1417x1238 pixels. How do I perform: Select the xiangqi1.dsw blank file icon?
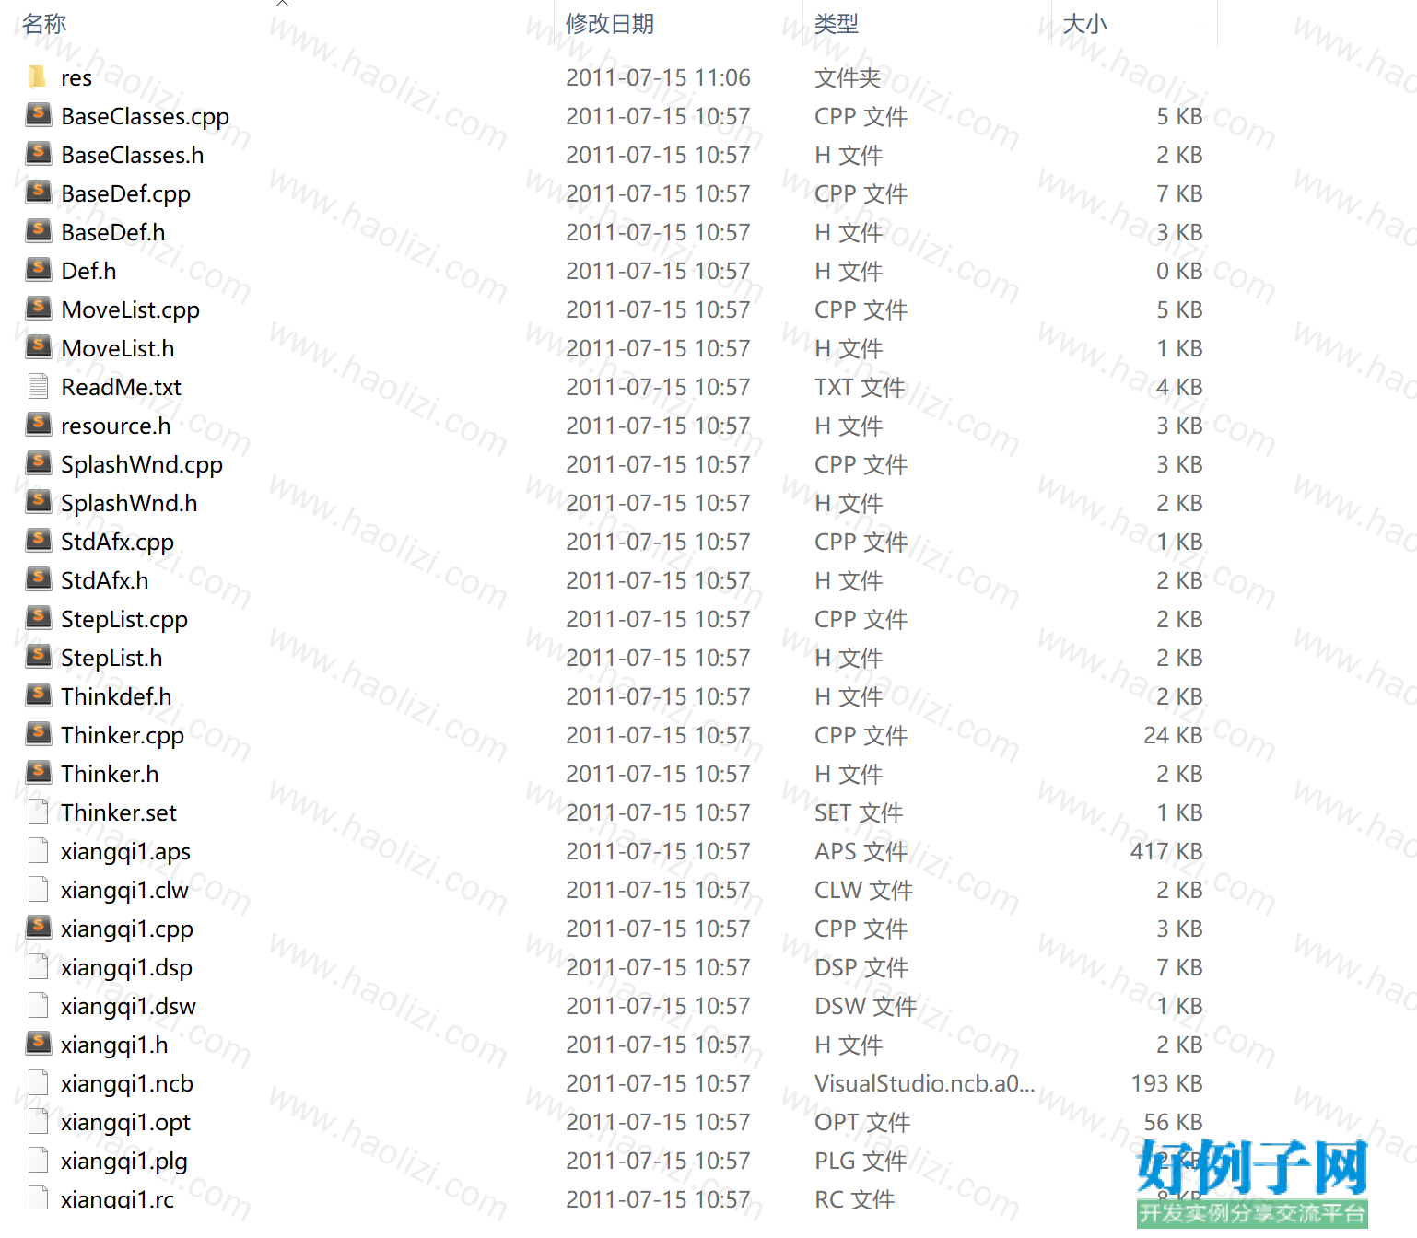(x=38, y=1005)
